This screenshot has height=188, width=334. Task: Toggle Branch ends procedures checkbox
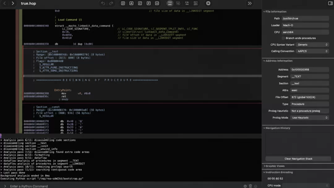[x=283, y=38]
